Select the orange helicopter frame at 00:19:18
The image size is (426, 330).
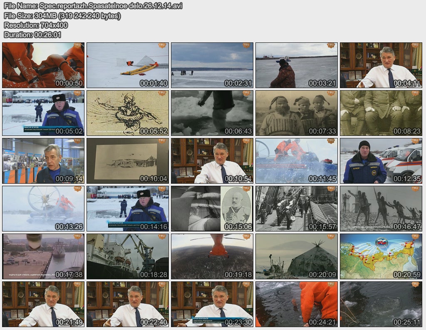(212, 256)
